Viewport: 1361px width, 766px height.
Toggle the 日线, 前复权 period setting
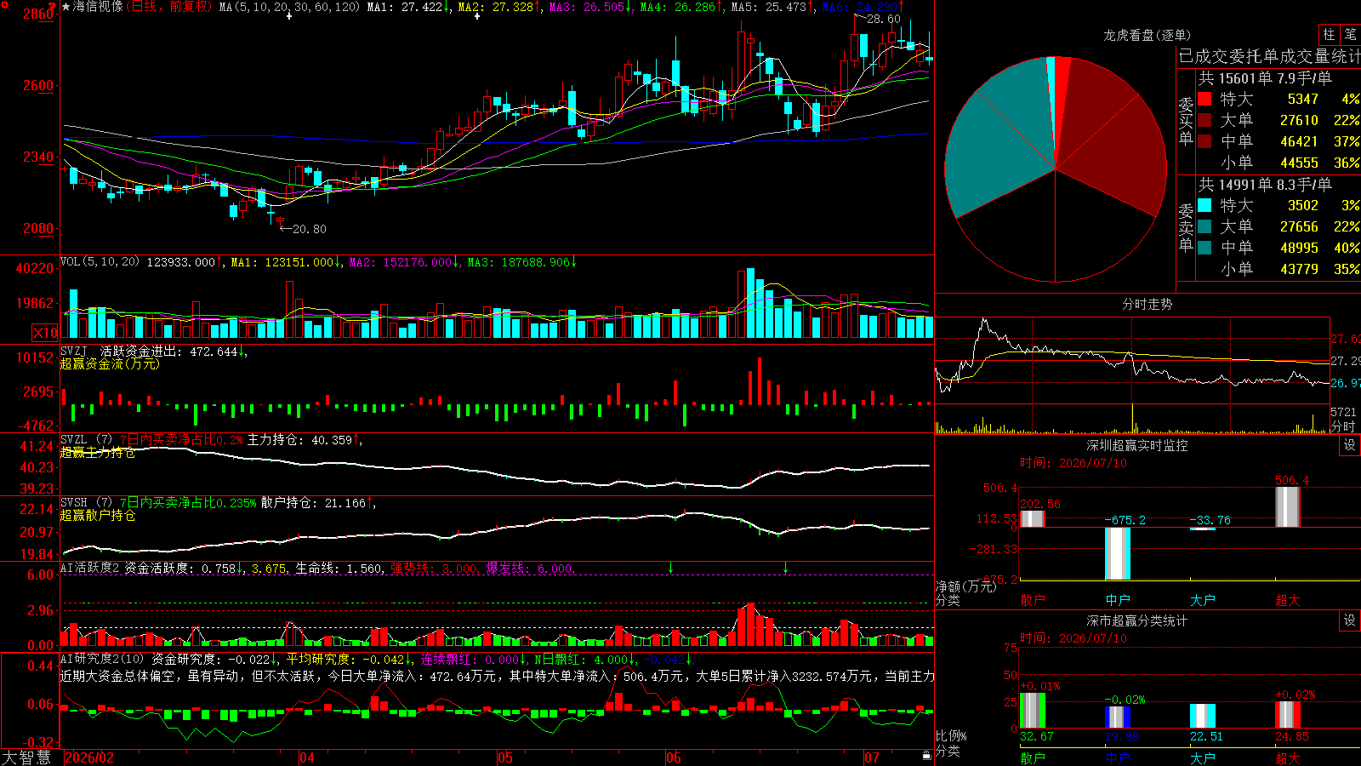pos(169,7)
